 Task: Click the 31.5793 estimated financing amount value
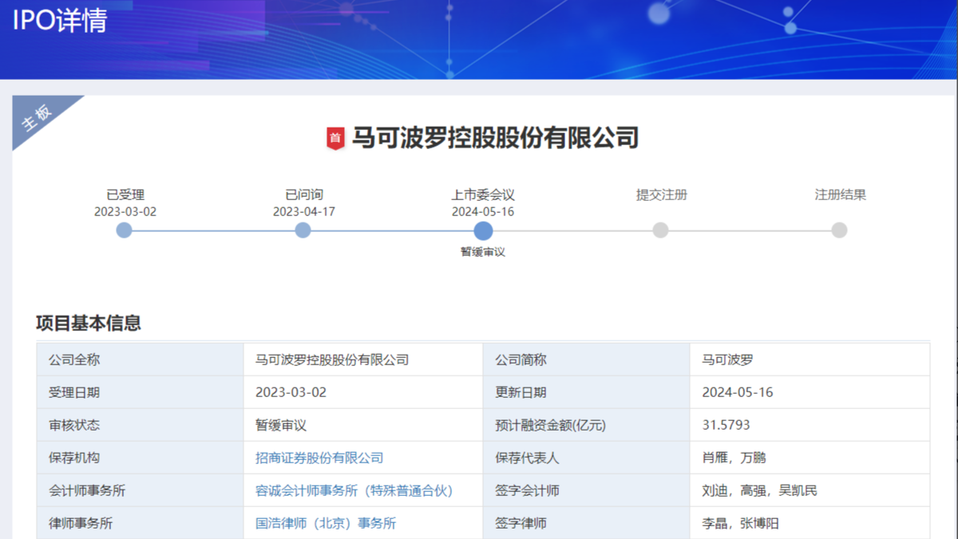(726, 425)
